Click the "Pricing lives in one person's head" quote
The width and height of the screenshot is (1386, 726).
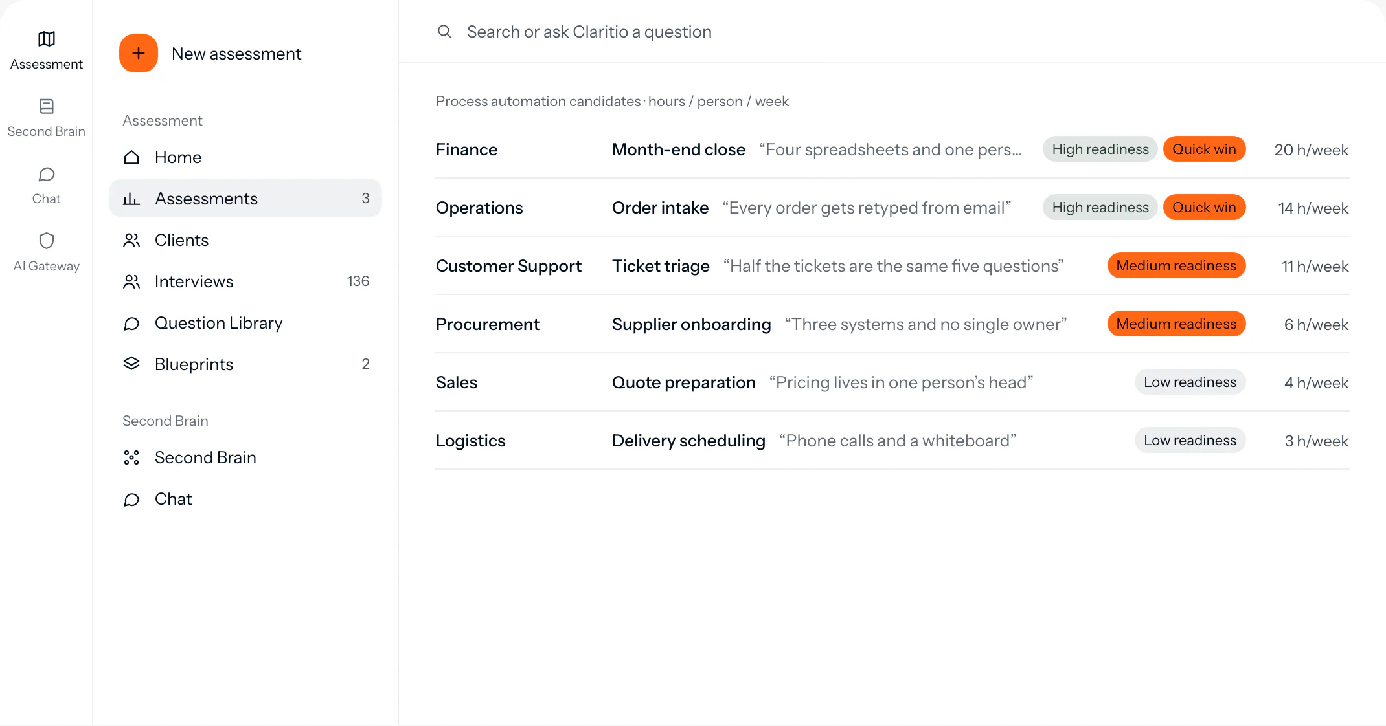click(901, 382)
